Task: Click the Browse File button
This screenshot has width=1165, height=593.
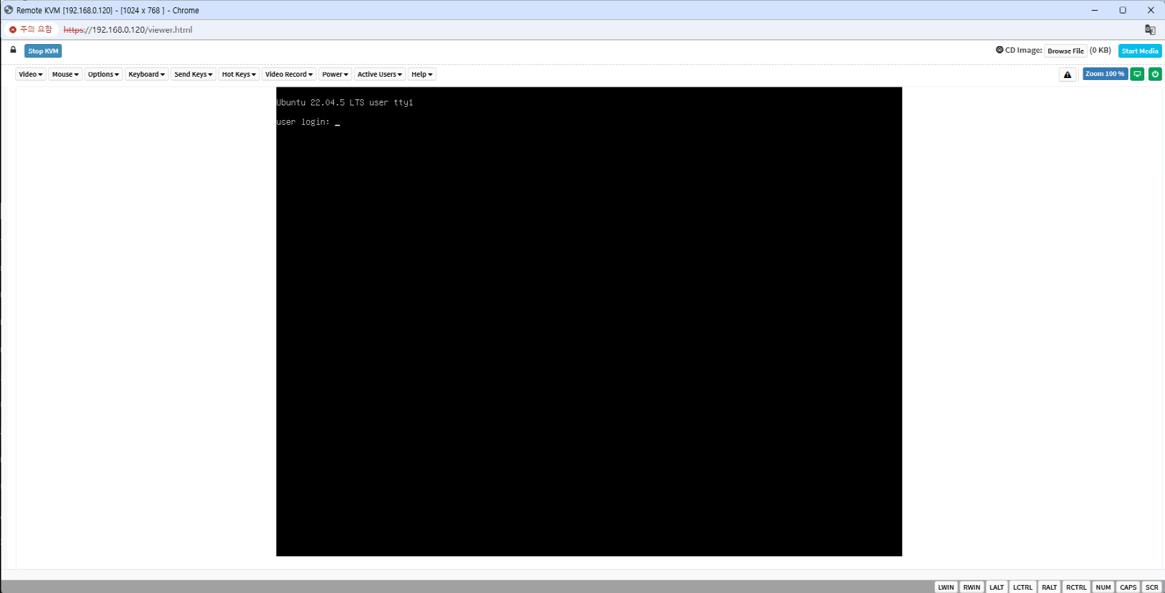Action: coord(1066,51)
